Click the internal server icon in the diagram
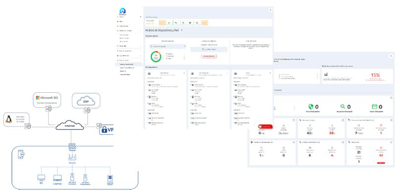 click(110, 178)
